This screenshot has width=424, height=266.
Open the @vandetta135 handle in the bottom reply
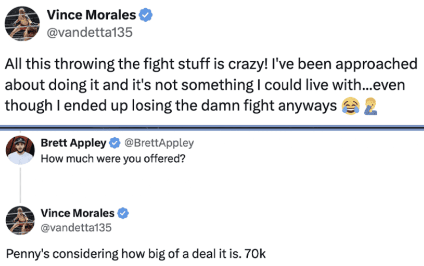[76, 228]
